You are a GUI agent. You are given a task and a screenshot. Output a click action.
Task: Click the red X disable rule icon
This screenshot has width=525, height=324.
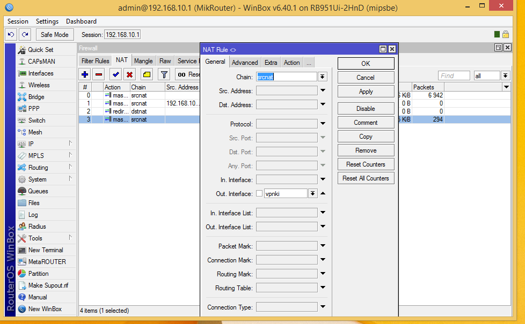pos(129,74)
